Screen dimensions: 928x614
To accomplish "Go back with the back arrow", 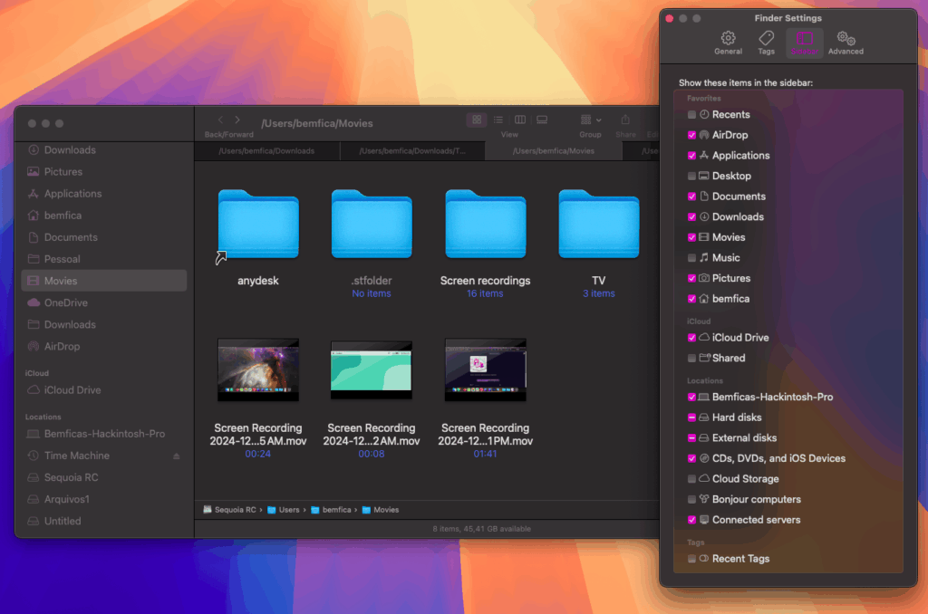I will [220, 120].
